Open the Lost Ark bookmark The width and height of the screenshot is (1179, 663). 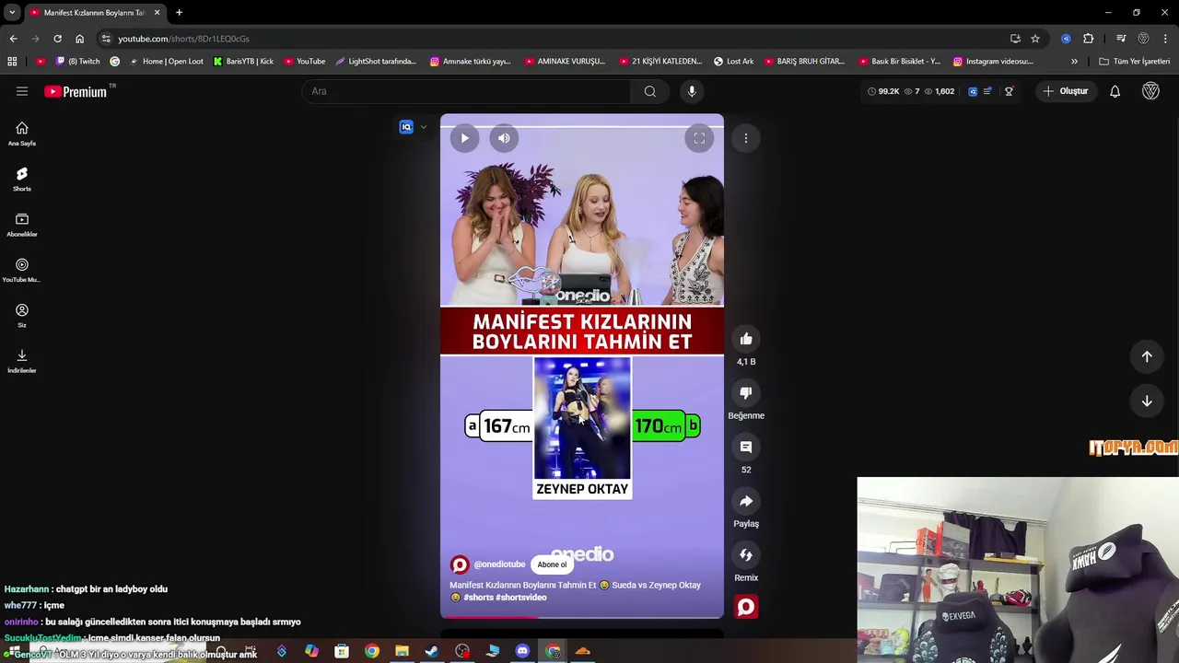[x=733, y=62]
